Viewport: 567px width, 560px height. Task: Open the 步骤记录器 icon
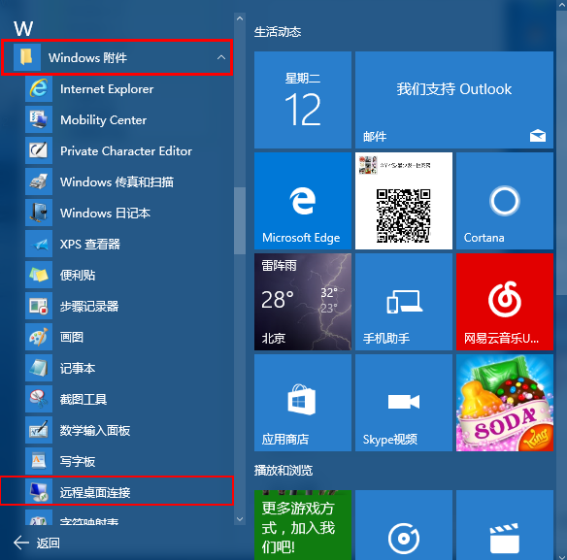[x=39, y=307]
